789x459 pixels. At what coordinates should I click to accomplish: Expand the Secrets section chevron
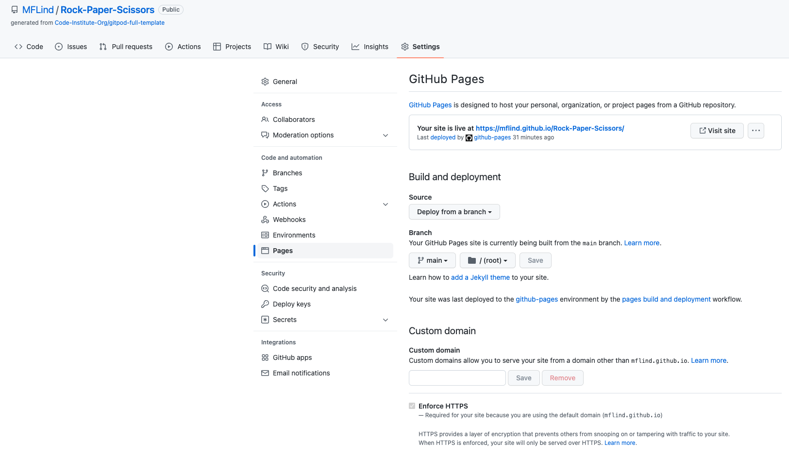click(385, 320)
